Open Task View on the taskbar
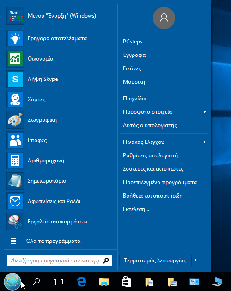The width and height of the screenshot is (231, 291). [58, 282]
